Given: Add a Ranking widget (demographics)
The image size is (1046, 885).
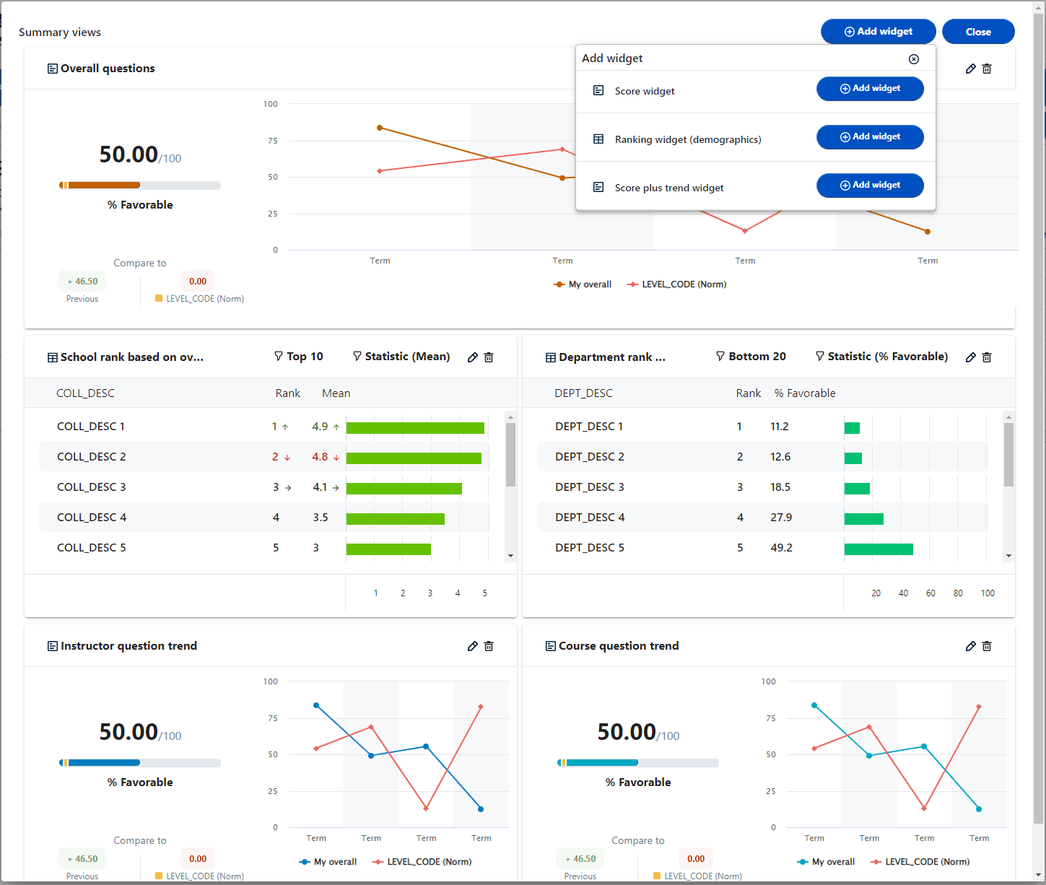Looking at the screenshot, I should (x=869, y=137).
